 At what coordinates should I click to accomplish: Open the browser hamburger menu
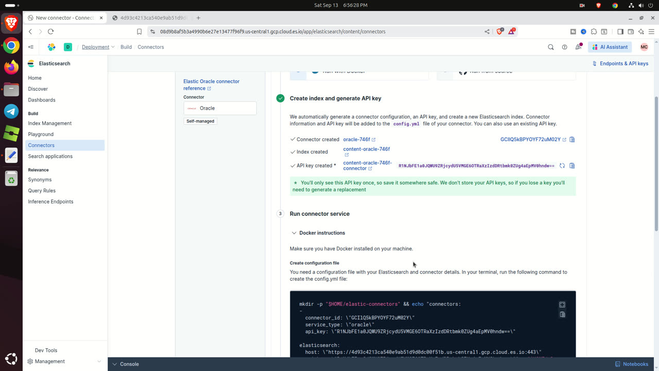click(x=651, y=31)
